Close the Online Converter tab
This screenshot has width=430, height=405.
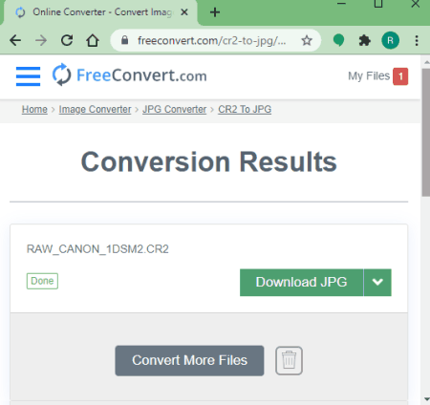[x=184, y=12]
